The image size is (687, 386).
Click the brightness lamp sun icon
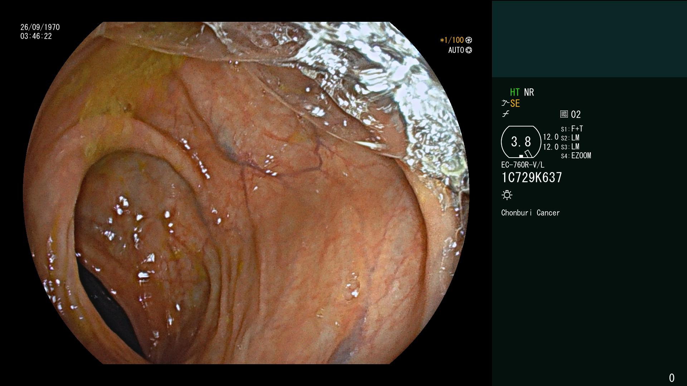(x=507, y=195)
